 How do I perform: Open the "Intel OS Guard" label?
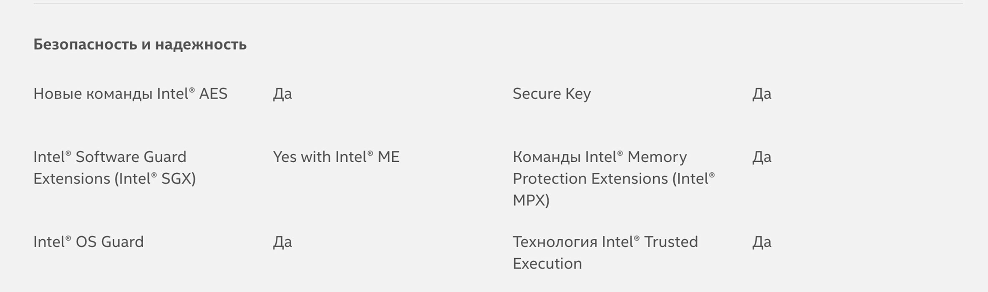[x=88, y=242]
